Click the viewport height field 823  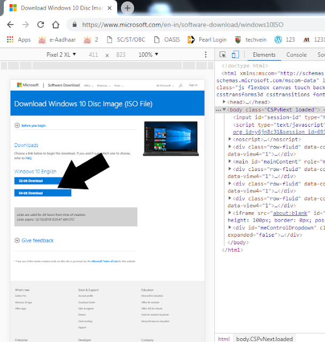(121, 55)
